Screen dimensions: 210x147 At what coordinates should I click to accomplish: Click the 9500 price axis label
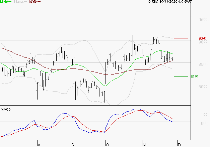coord(203,19)
